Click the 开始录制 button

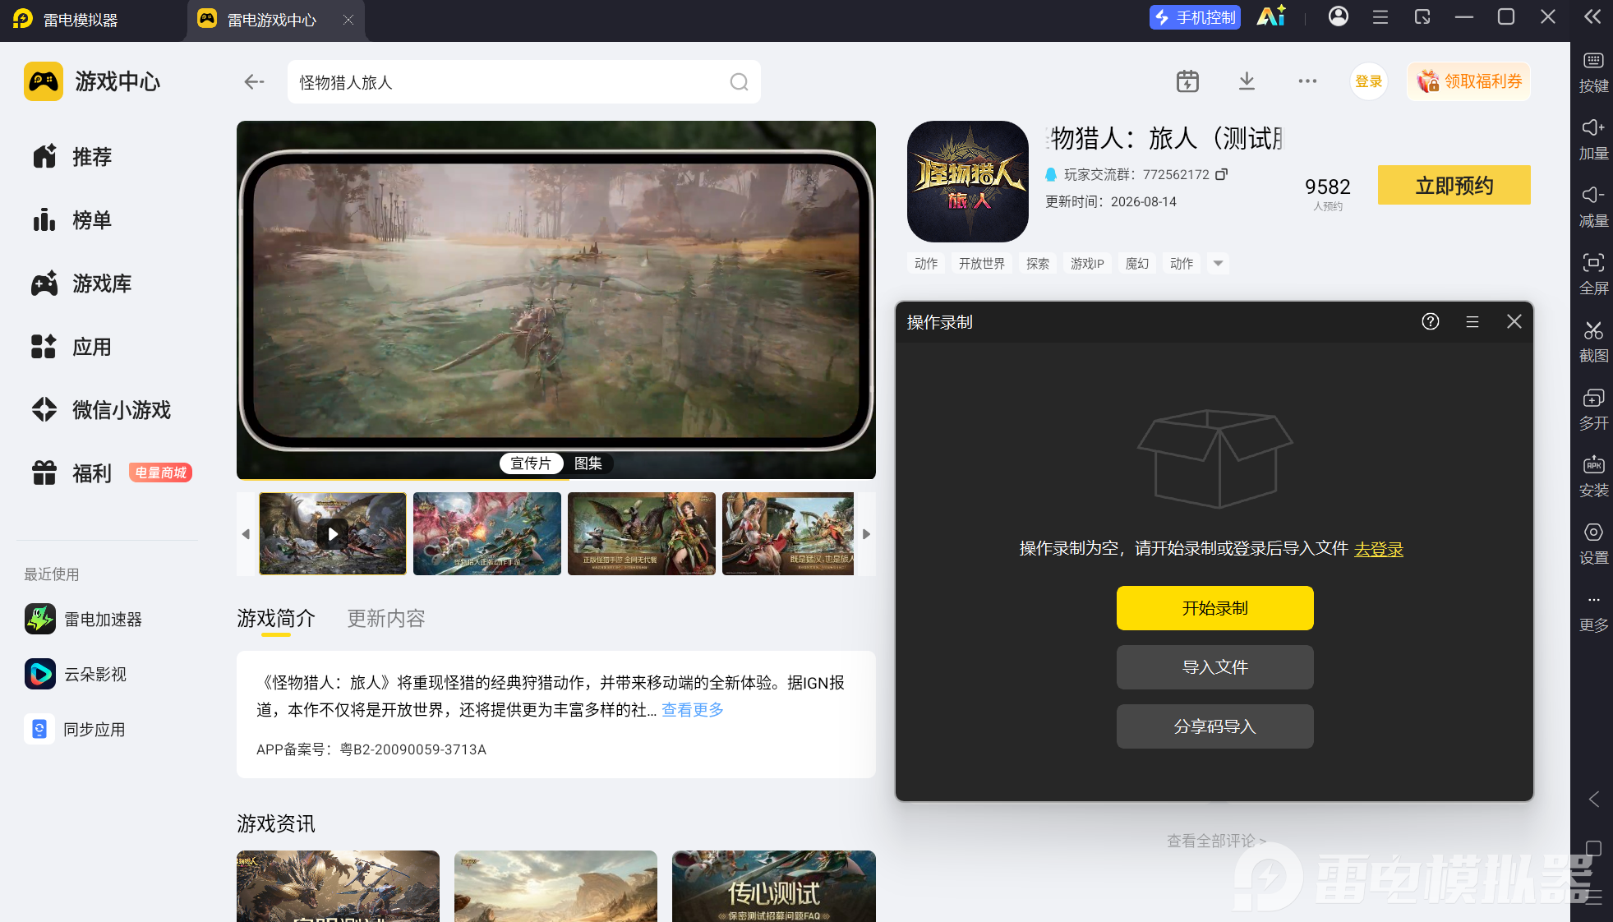tap(1214, 608)
